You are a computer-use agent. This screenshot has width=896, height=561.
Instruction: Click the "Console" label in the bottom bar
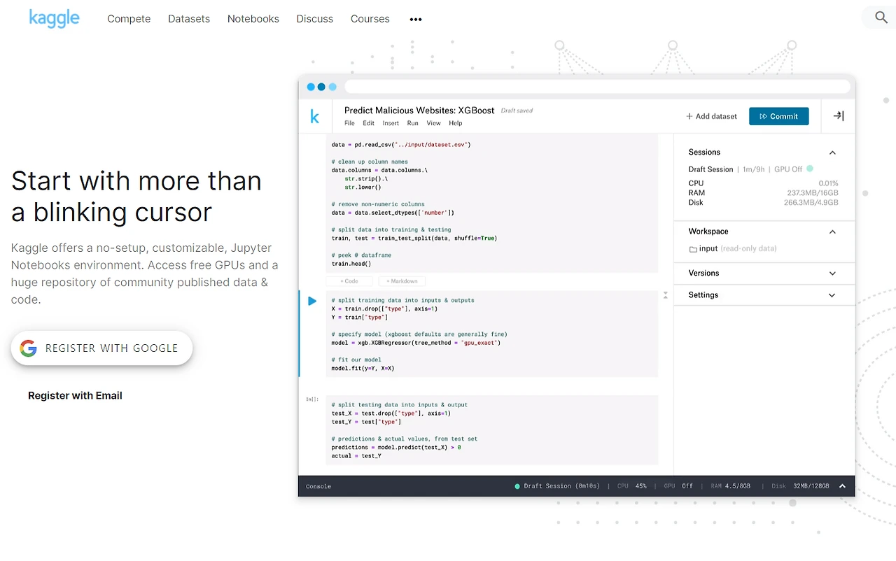click(318, 486)
